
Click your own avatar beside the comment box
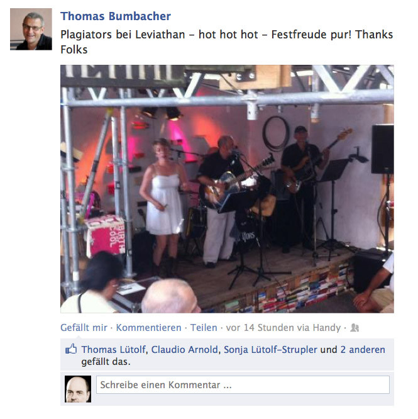pos(78,389)
